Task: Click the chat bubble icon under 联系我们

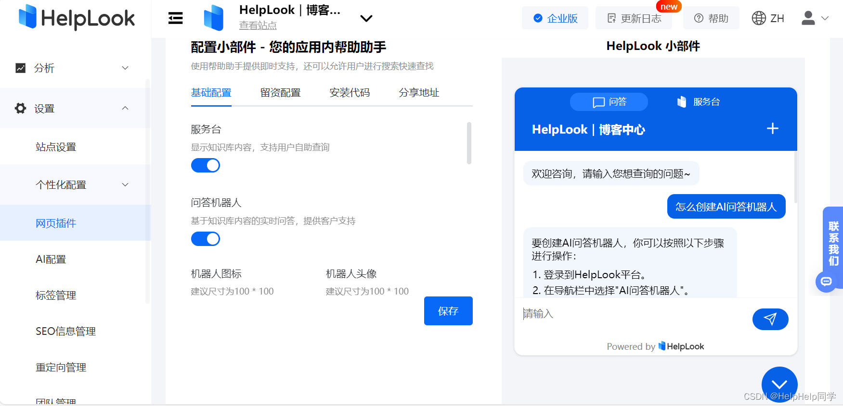Action: (826, 282)
